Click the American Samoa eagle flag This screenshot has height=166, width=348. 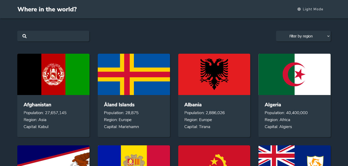53,156
